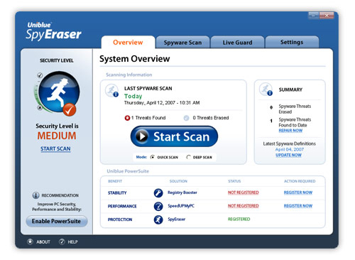The width and height of the screenshot is (355, 260).
Task: Select Deep Scan mode radio button
Action: click(x=188, y=157)
